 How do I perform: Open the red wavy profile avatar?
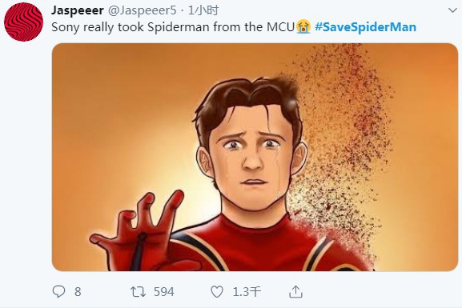[23, 22]
